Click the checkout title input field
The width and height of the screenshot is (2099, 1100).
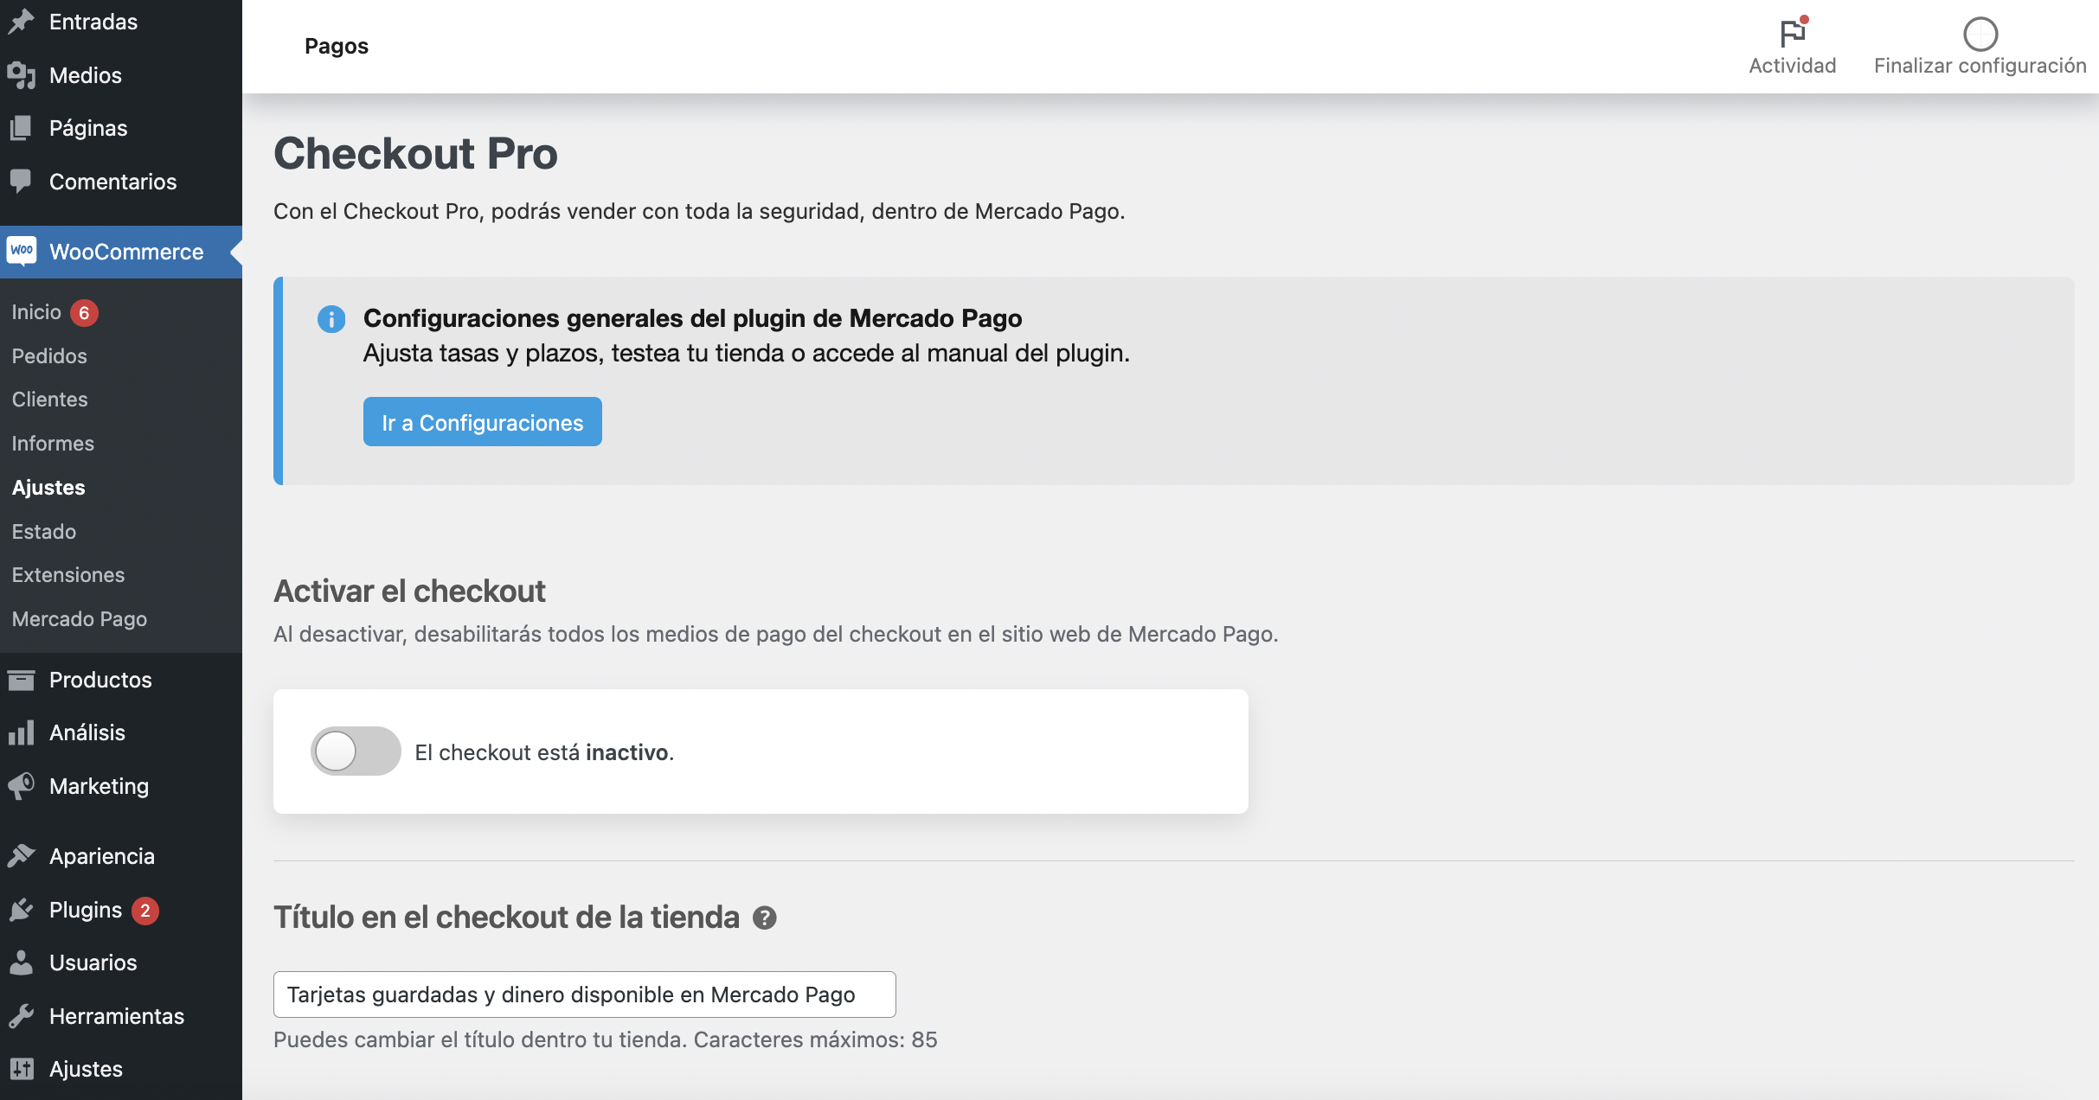tap(585, 994)
